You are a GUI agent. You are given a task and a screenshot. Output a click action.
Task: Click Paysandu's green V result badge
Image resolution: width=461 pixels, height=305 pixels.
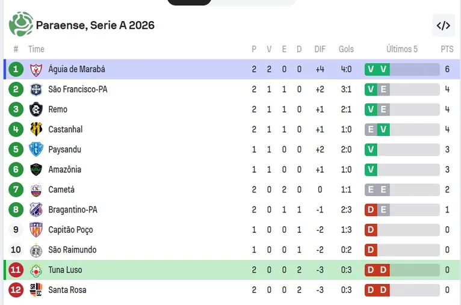point(371,150)
